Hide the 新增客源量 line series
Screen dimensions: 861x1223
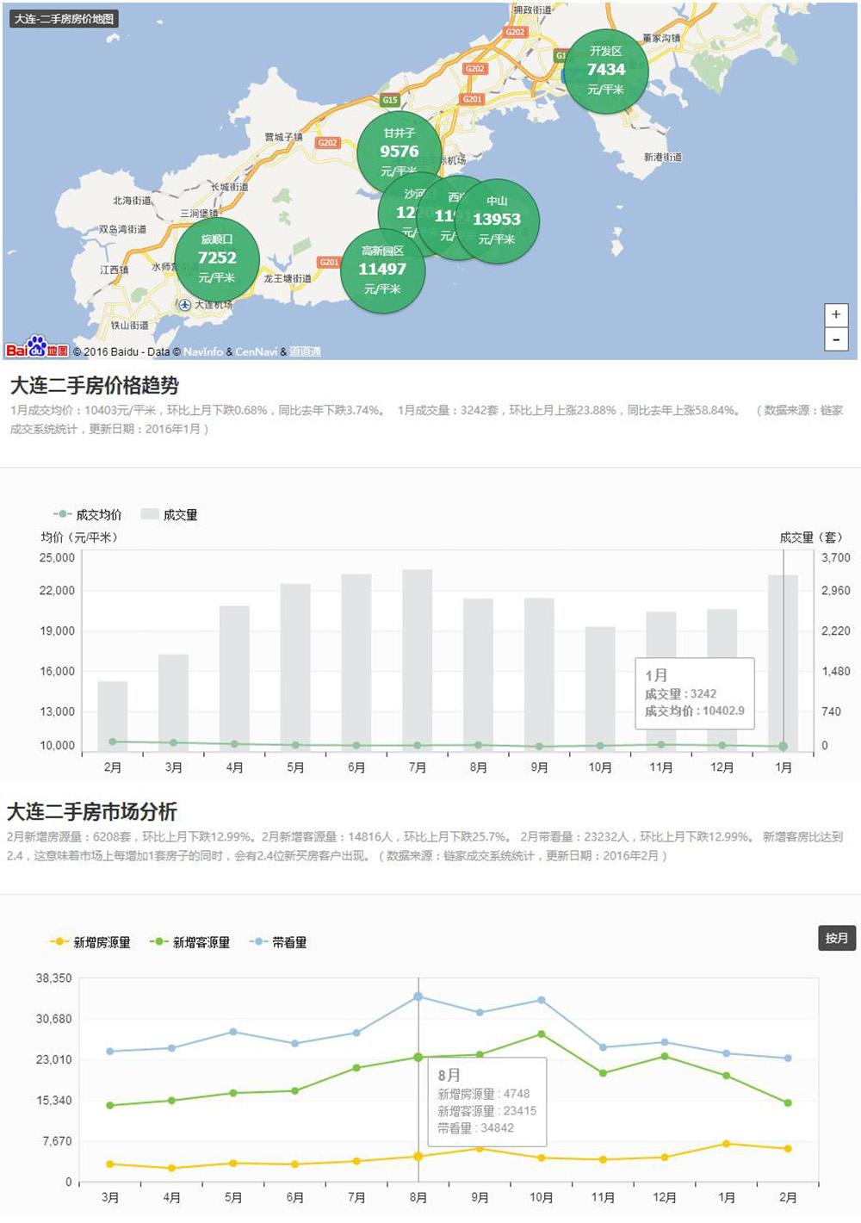(x=190, y=942)
